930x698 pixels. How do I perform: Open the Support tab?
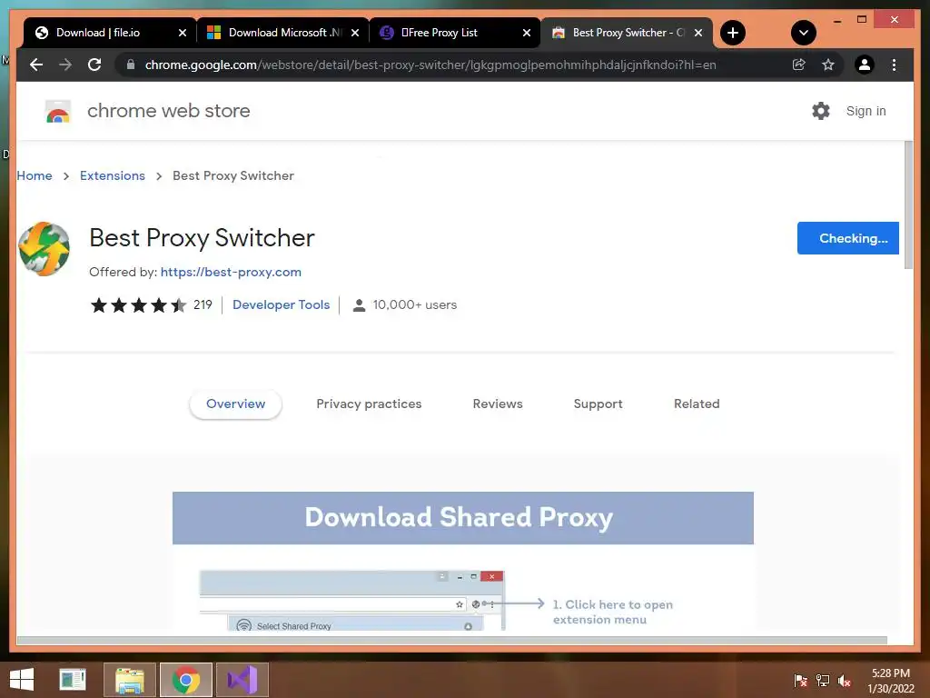tap(598, 404)
